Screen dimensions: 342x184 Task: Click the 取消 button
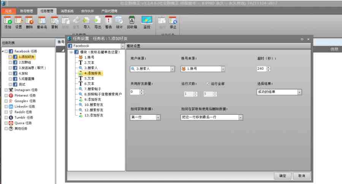click(x=302, y=176)
